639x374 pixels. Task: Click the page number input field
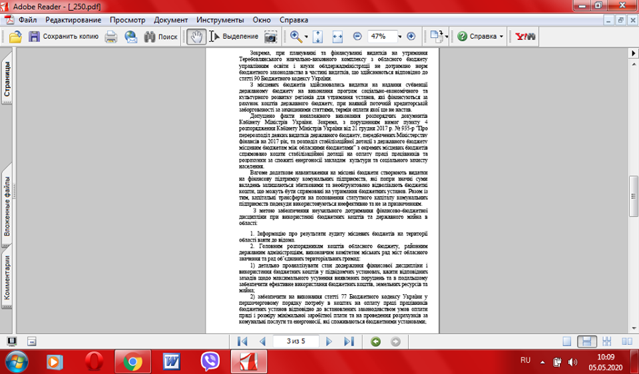tap(296, 341)
